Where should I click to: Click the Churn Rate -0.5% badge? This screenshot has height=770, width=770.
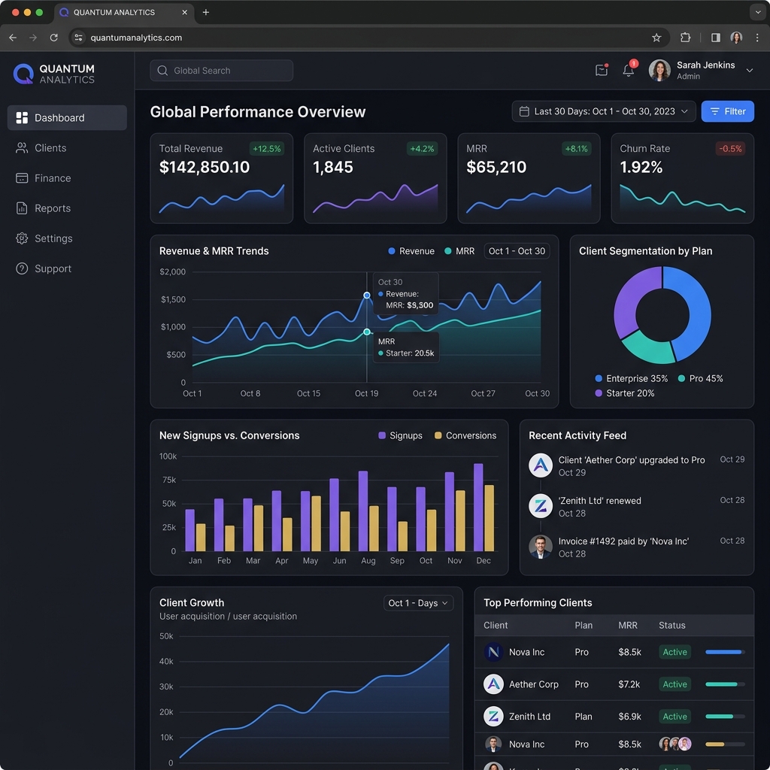coord(730,149)
